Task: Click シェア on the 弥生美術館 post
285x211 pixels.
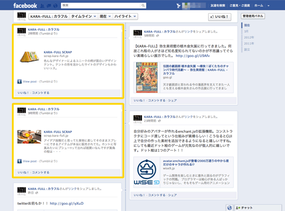Action: coord(172,100)
